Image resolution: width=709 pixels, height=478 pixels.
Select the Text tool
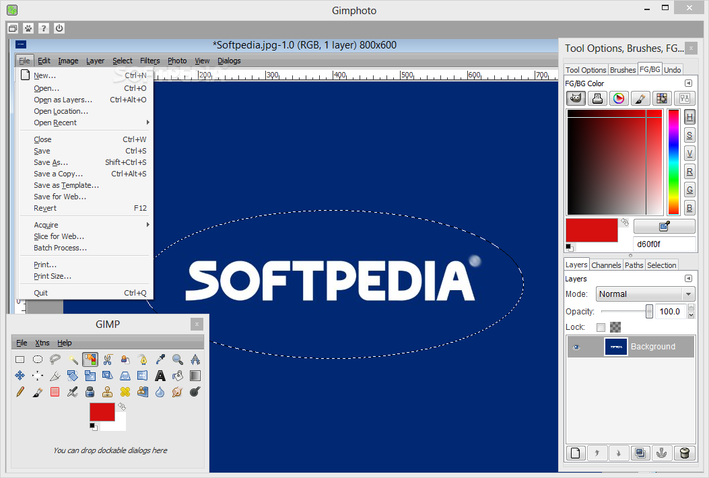(160, 376)
